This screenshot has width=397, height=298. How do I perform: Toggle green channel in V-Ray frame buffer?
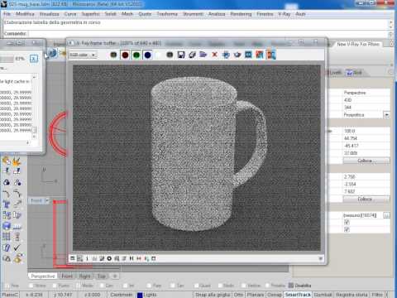pos(136,55)
